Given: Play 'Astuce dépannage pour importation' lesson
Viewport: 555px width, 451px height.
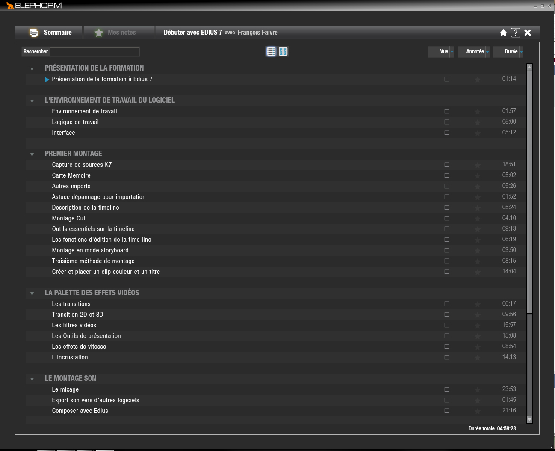Looking at the screenshot, I should pos(99,197).
